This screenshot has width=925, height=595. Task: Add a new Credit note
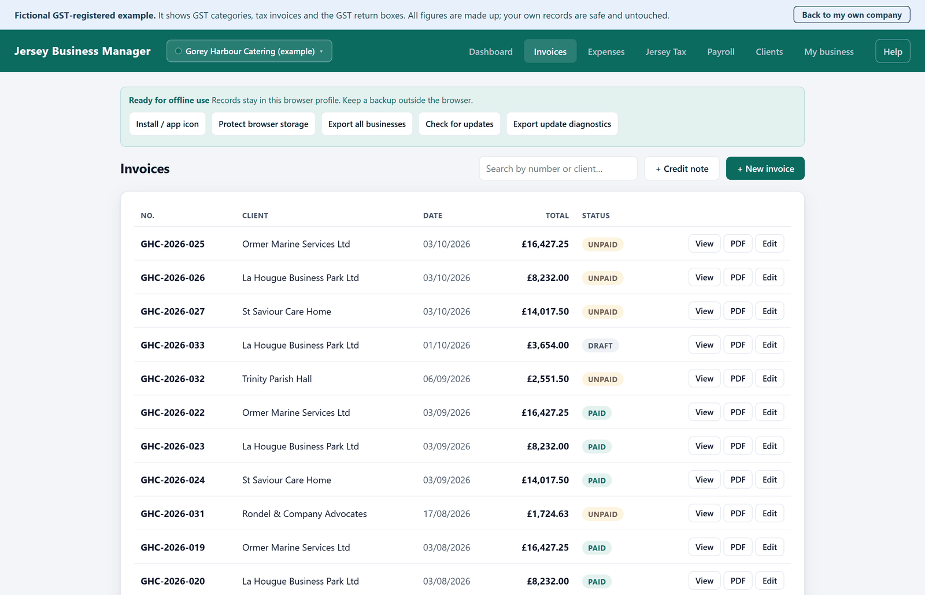click(x=682, y=168)
